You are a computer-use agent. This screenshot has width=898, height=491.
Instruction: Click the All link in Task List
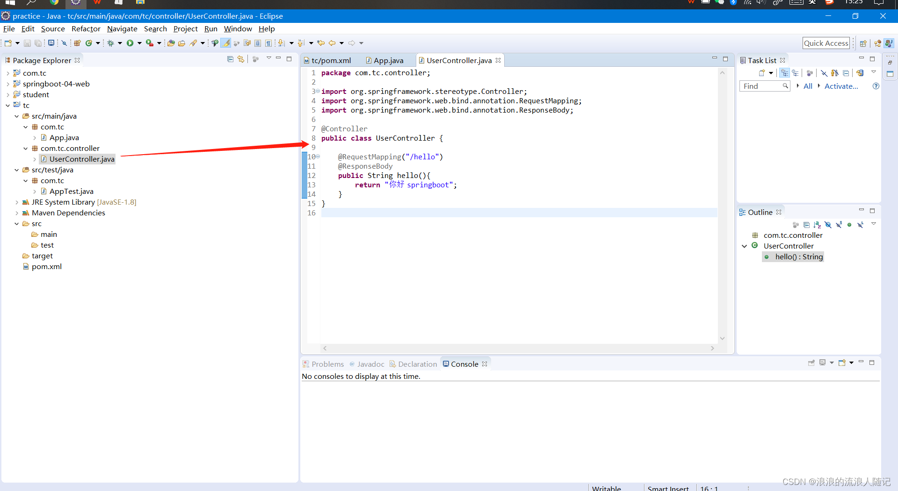coord(808,86)
